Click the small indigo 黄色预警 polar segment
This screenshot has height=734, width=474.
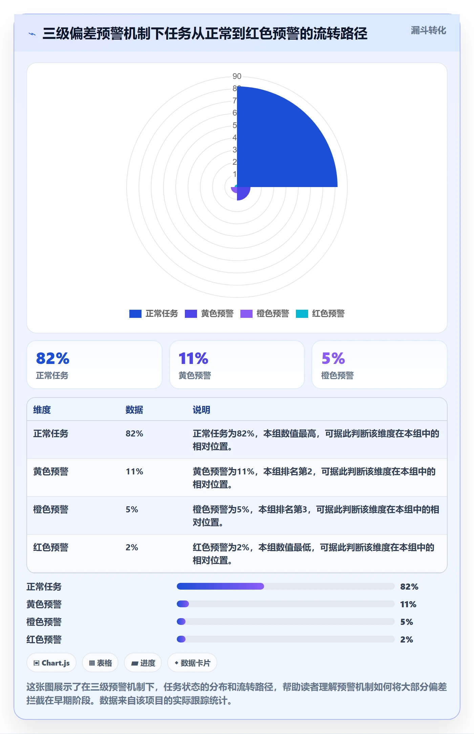[243, 192]
